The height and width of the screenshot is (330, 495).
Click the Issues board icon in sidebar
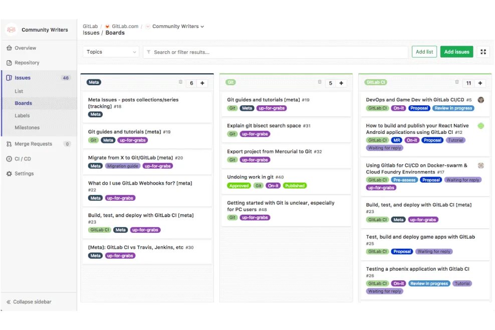(9, 78)
